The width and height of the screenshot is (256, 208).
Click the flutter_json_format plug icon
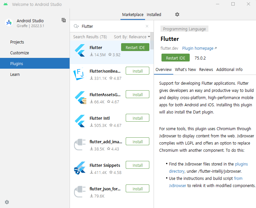(80, 192)
